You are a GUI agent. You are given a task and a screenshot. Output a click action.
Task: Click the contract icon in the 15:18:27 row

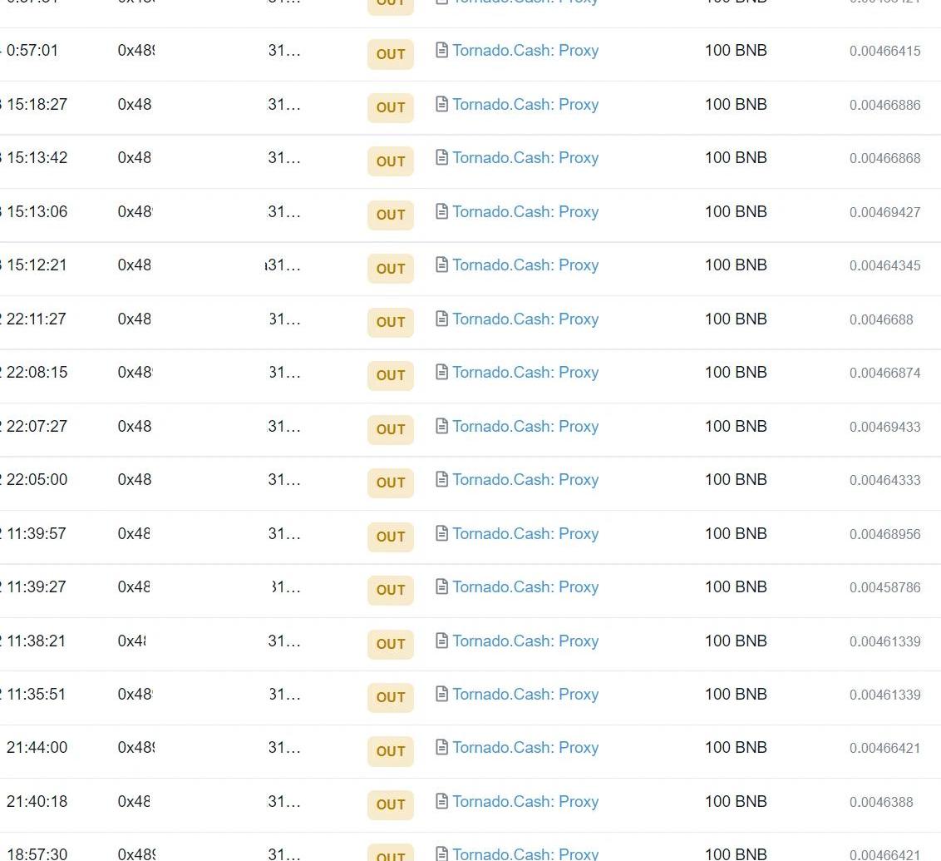point(441,104)
